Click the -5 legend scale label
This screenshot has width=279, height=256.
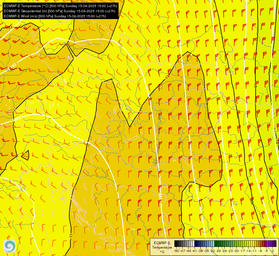tap(266, 251)
